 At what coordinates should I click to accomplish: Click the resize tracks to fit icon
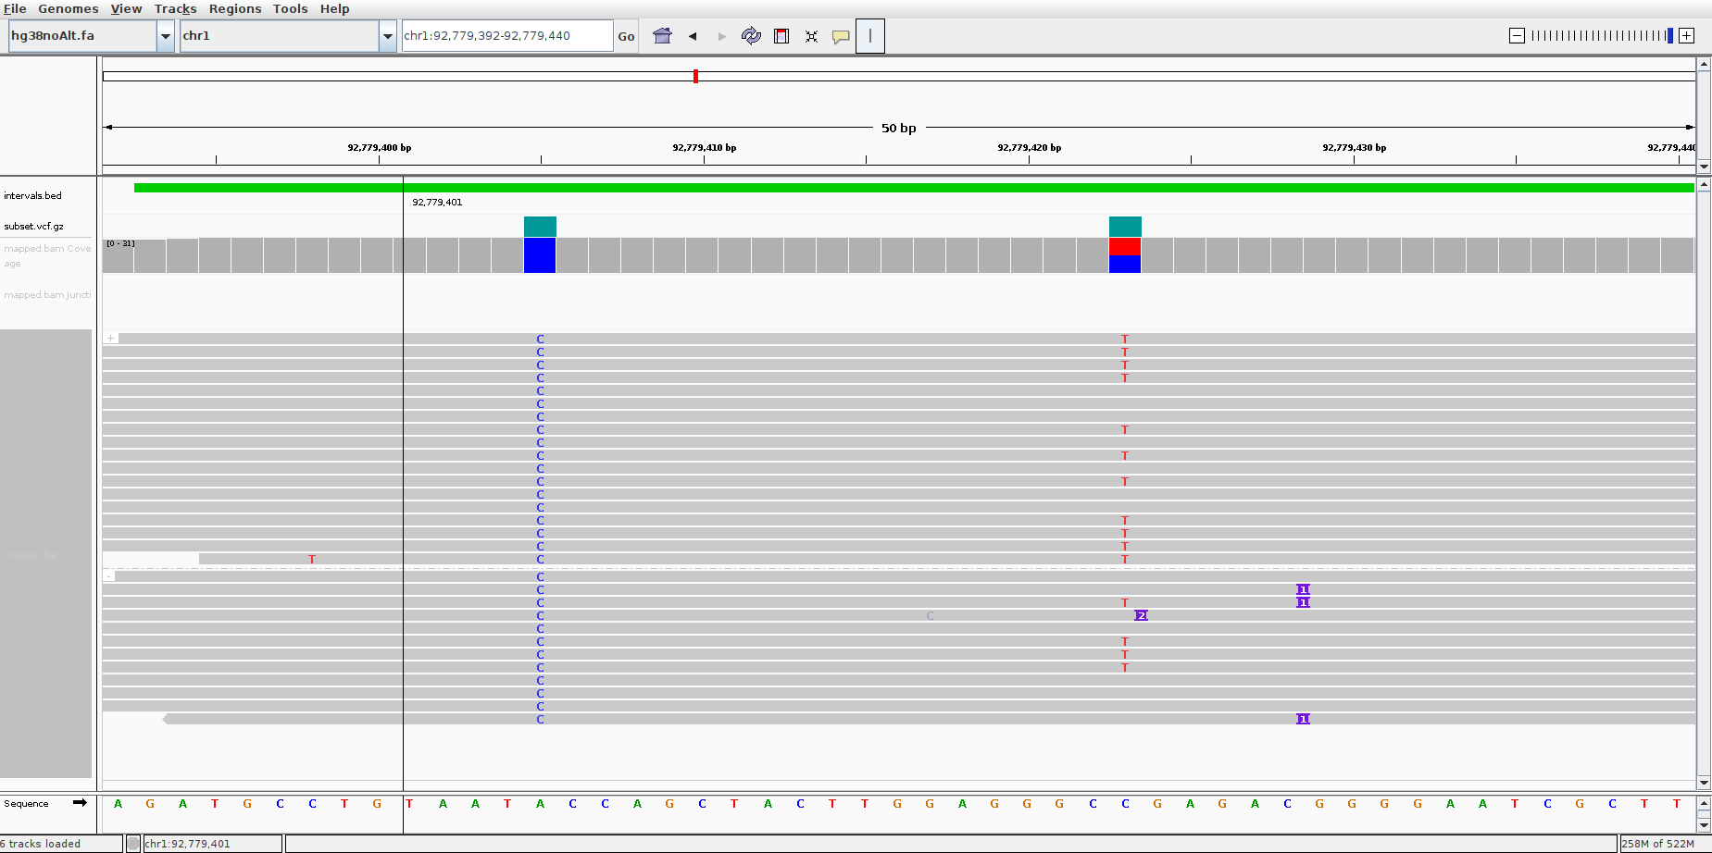(x=811, y=36)
